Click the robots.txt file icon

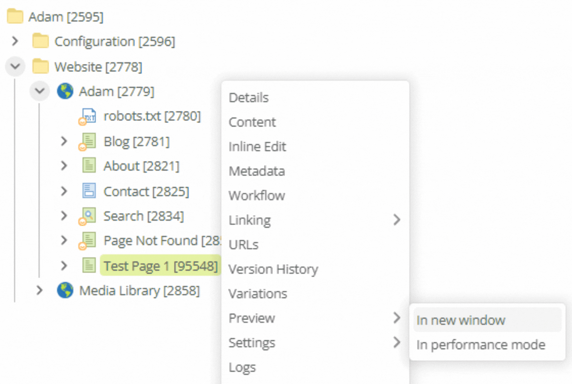[x=88, y=116]
